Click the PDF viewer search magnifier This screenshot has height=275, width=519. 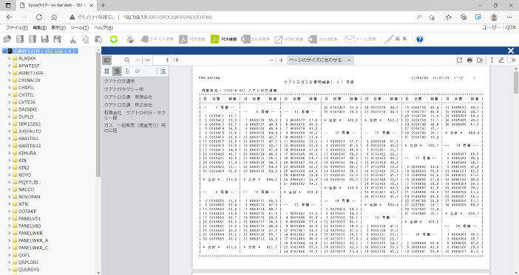[x=126, y=60]
